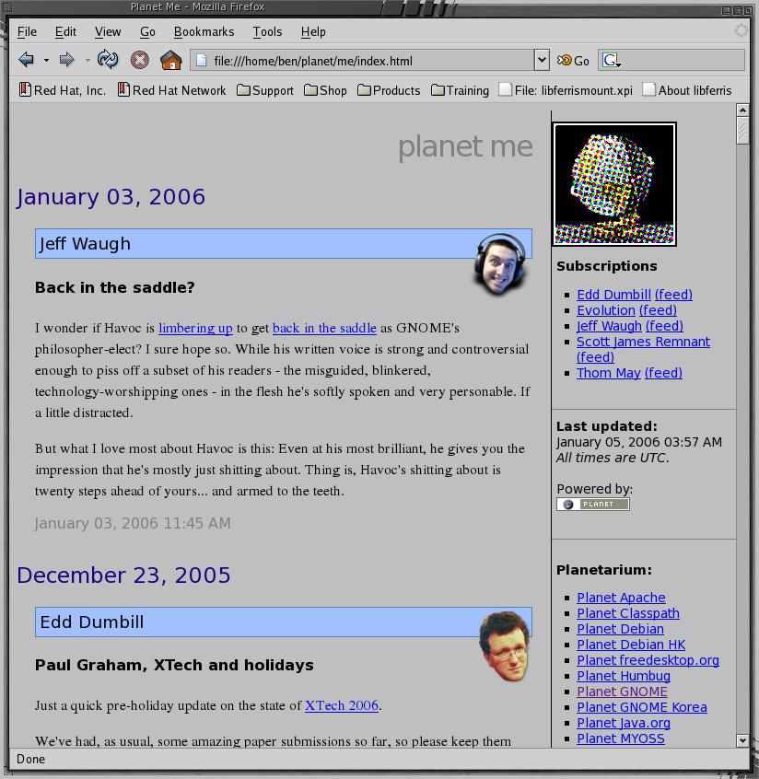Viewport: 759px width, 779px height.
Task: Open the Evolution subscription link
Action: tap(606, 310)
